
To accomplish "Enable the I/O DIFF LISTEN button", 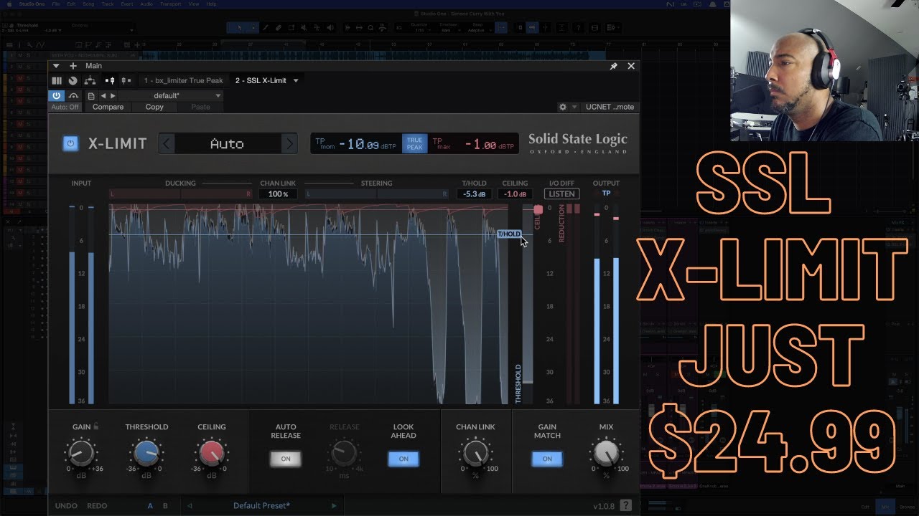I will coord(561,194).
